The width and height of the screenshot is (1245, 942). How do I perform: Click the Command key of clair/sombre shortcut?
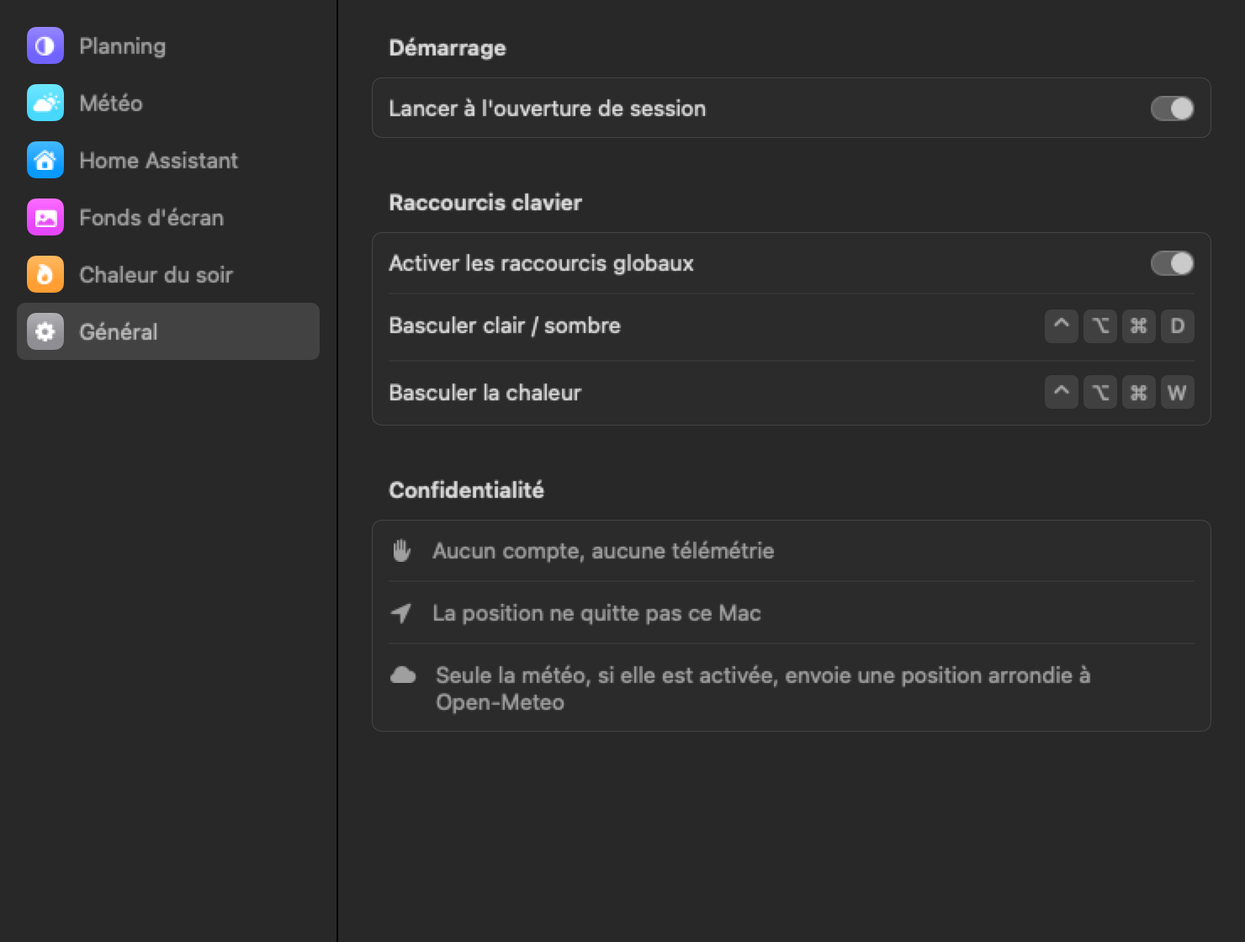click(x=1139, y=325)
